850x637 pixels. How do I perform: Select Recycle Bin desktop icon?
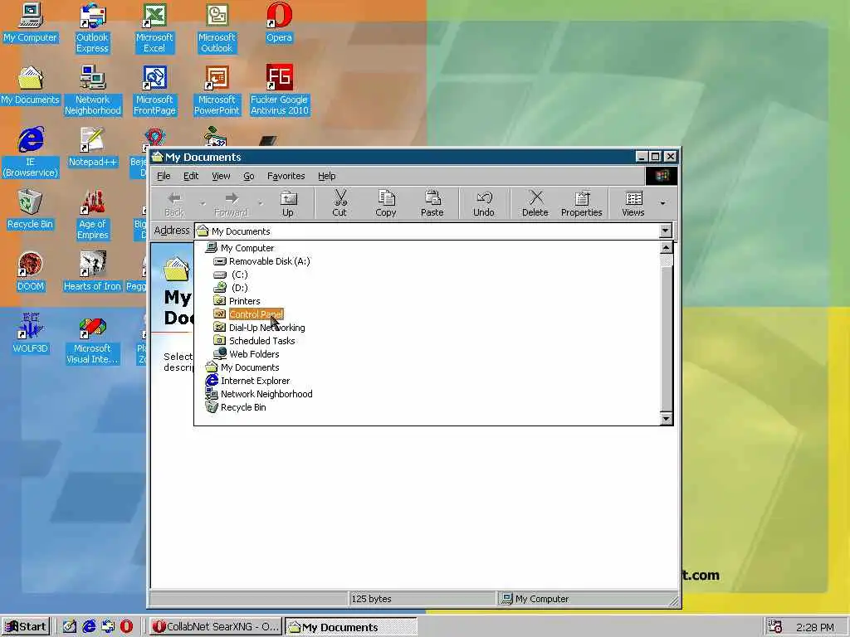(x=30, y=210)
